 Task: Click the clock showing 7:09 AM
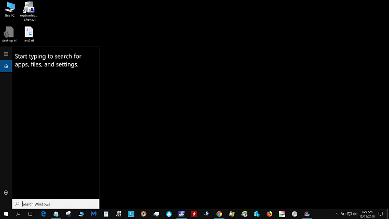(367, 214)
